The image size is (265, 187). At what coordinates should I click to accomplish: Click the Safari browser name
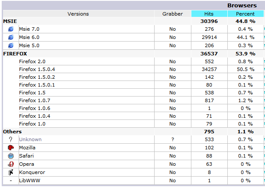(x=26, y=156)
